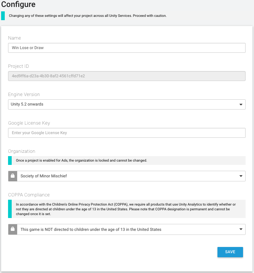
Task: Click the teal marker beside the organization locked notice
Action: point(10,161)
